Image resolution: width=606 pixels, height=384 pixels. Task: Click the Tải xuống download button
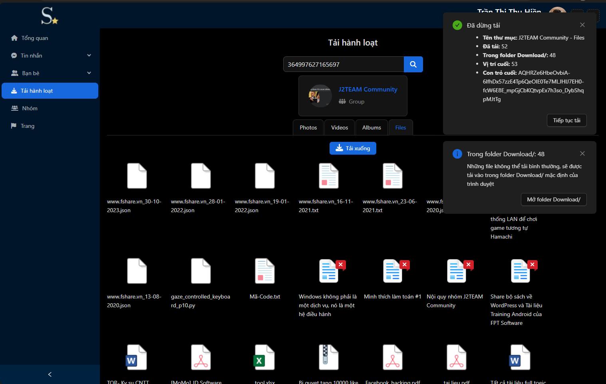click(353, 148)
